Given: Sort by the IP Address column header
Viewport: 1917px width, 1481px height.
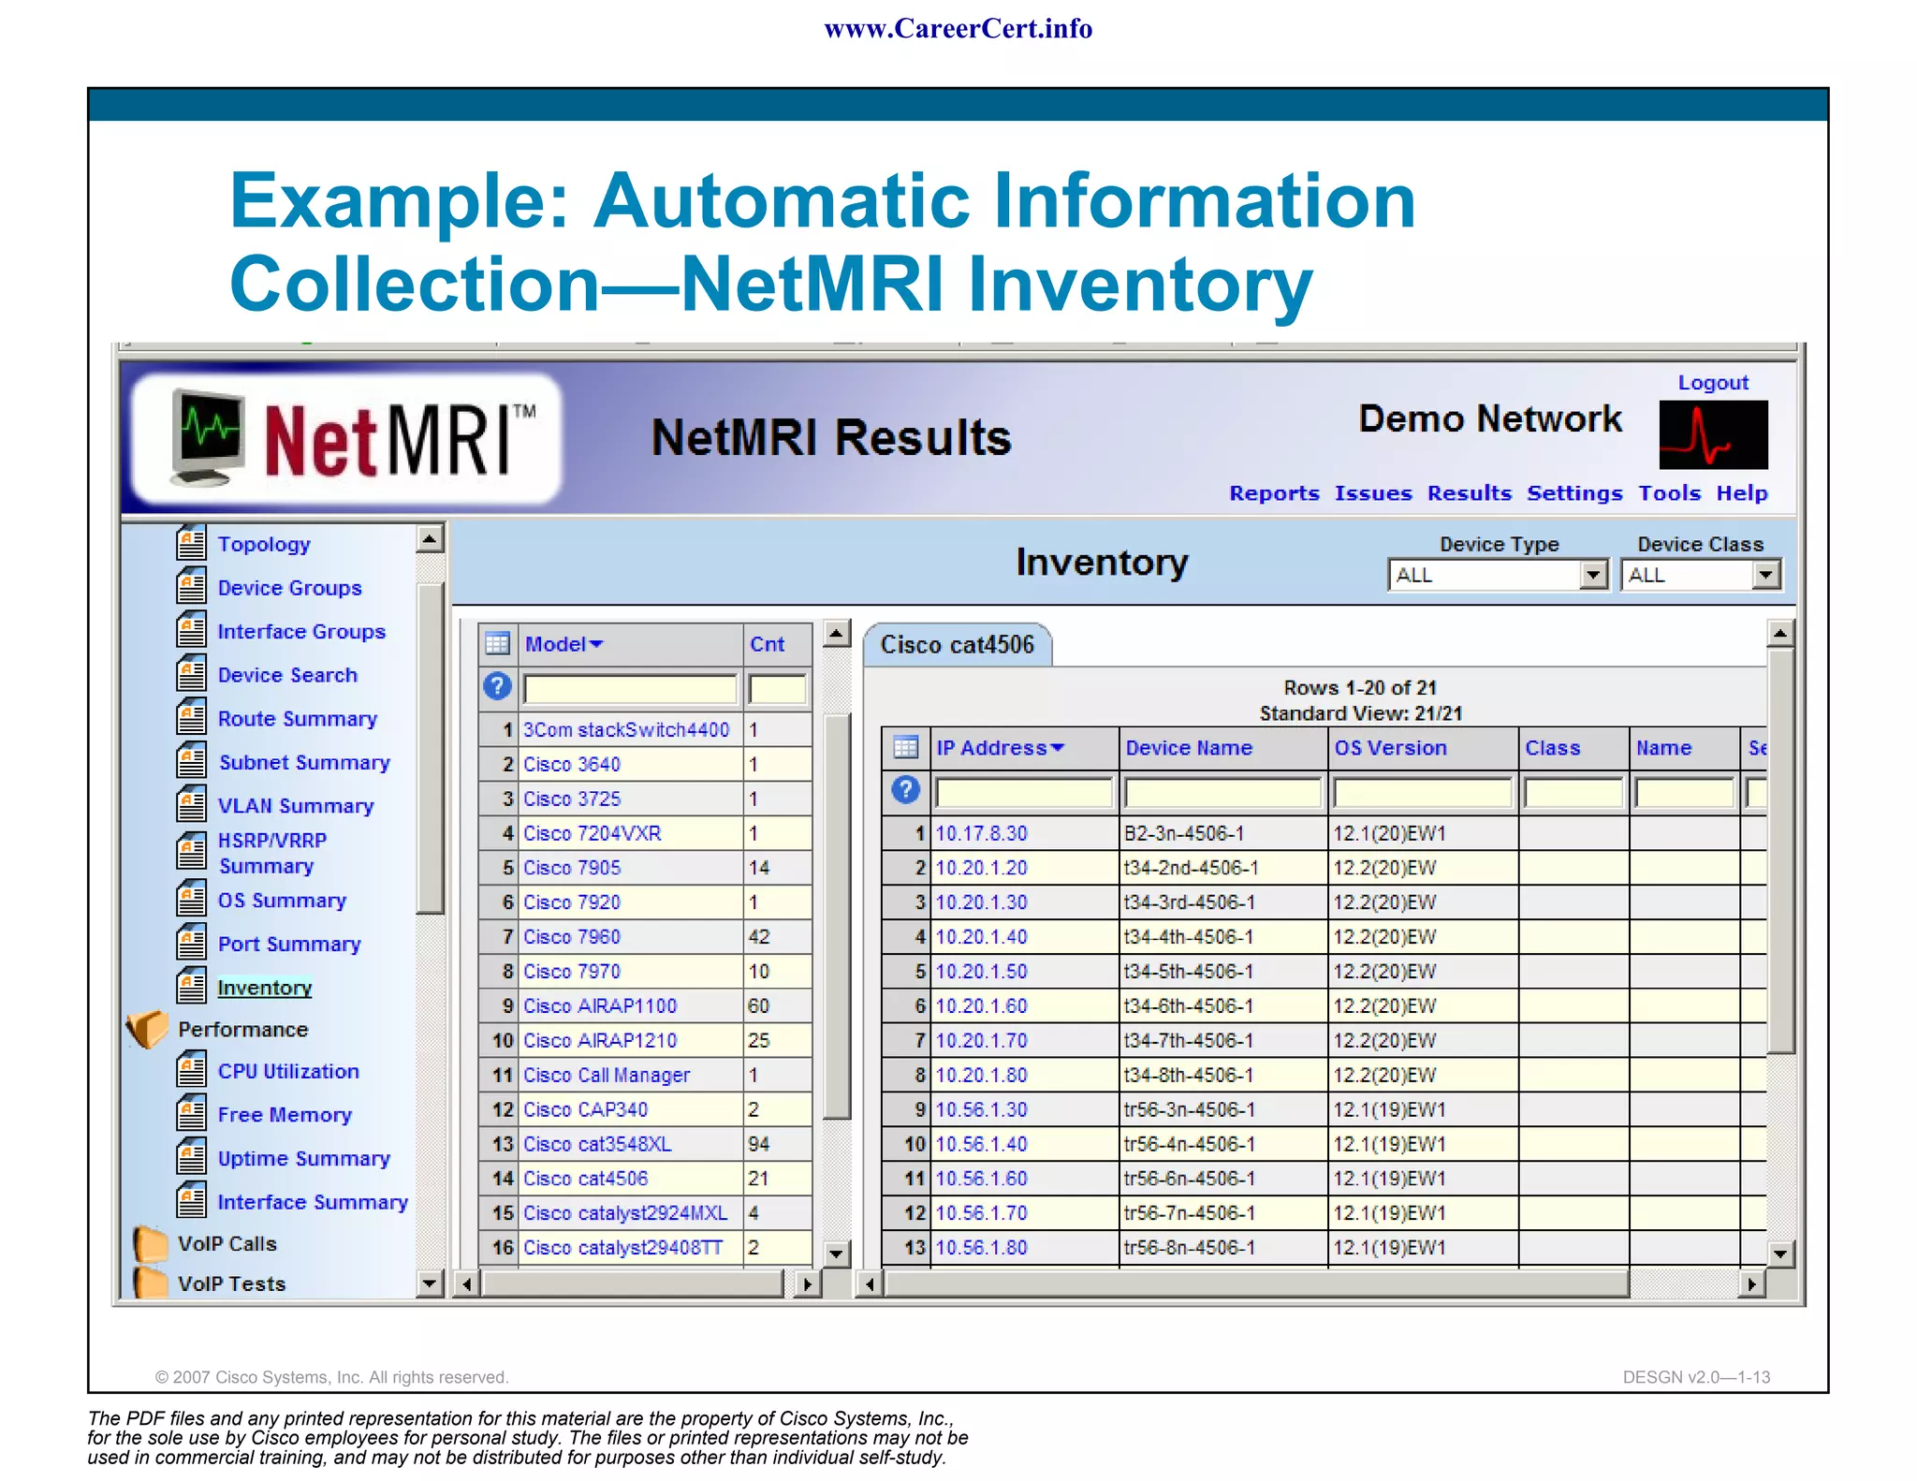Looking at the screenshot, I should [1000, 747].
